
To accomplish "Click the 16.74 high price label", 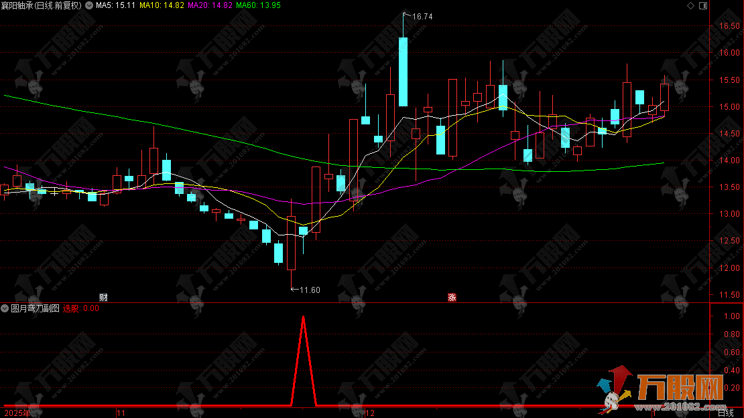I will pos(422,16).
